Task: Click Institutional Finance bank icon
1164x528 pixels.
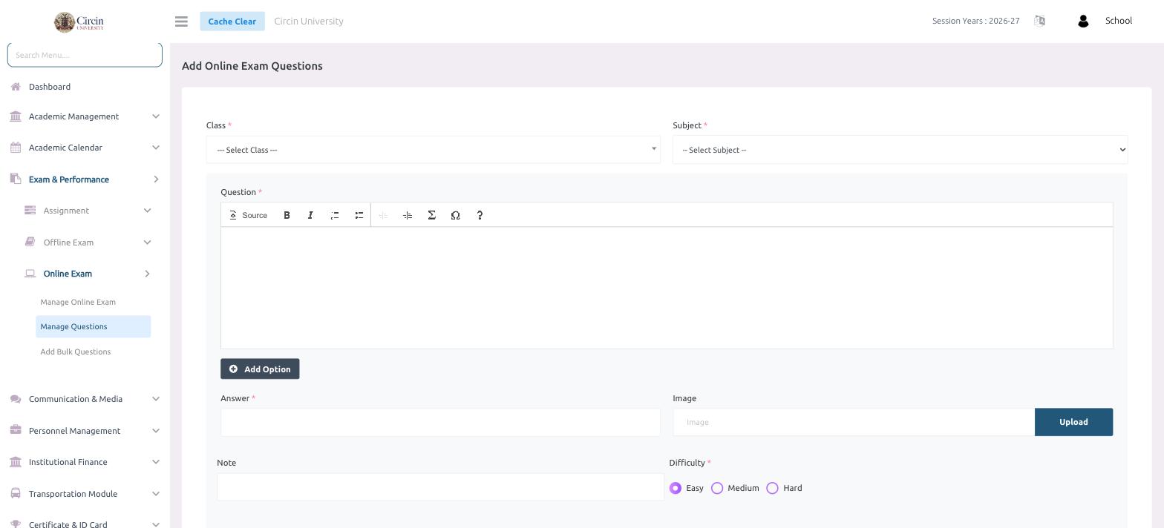Action: (x=16, y=462)
